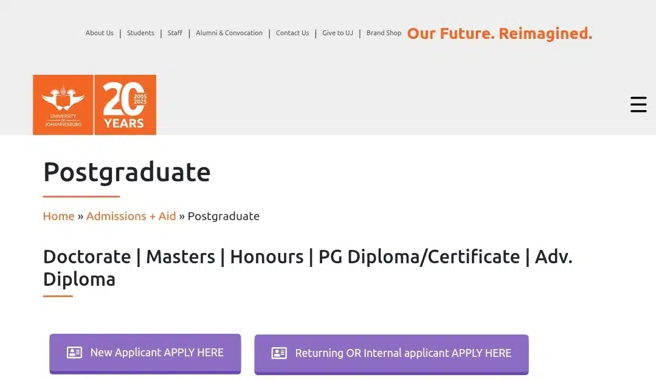
Task: Open the Admissions + Aid breadcrumb link
Action: 131,216
